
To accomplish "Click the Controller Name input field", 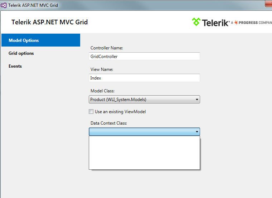I will [144, 56].
